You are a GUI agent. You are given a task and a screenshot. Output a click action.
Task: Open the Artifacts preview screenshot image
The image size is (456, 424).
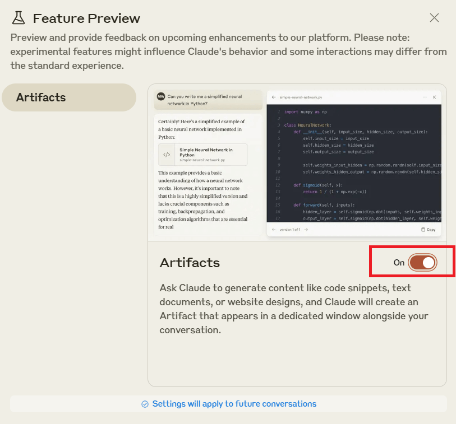click(x=297, y=162)
